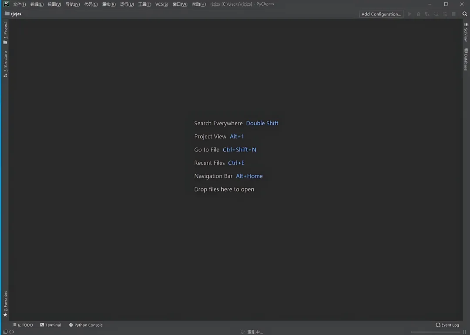Viewport: 470px width, 335px height.
Task: Click the Run button in the toolbar
Action: (410, 14)
